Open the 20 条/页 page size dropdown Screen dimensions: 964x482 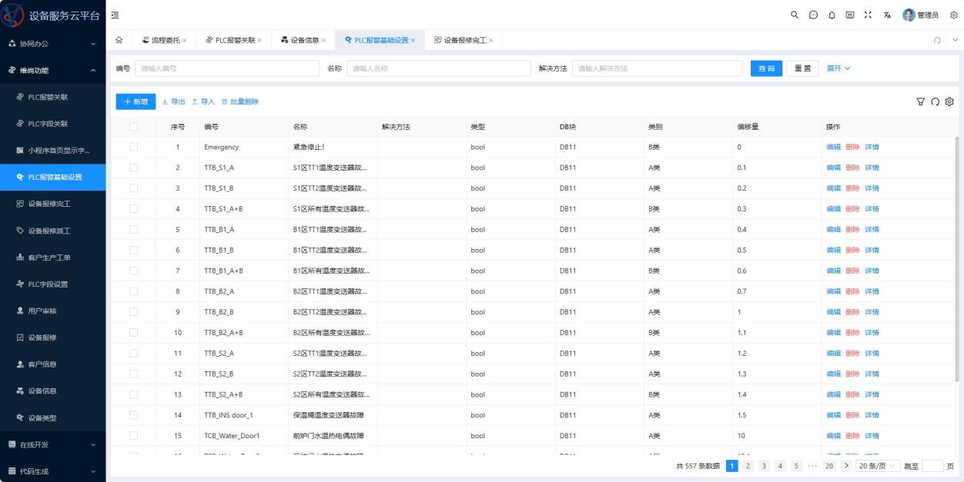(879, 466)
